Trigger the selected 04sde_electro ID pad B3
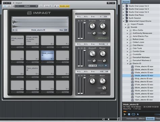This screenshot has width=160, height=122. coord(48,55)
